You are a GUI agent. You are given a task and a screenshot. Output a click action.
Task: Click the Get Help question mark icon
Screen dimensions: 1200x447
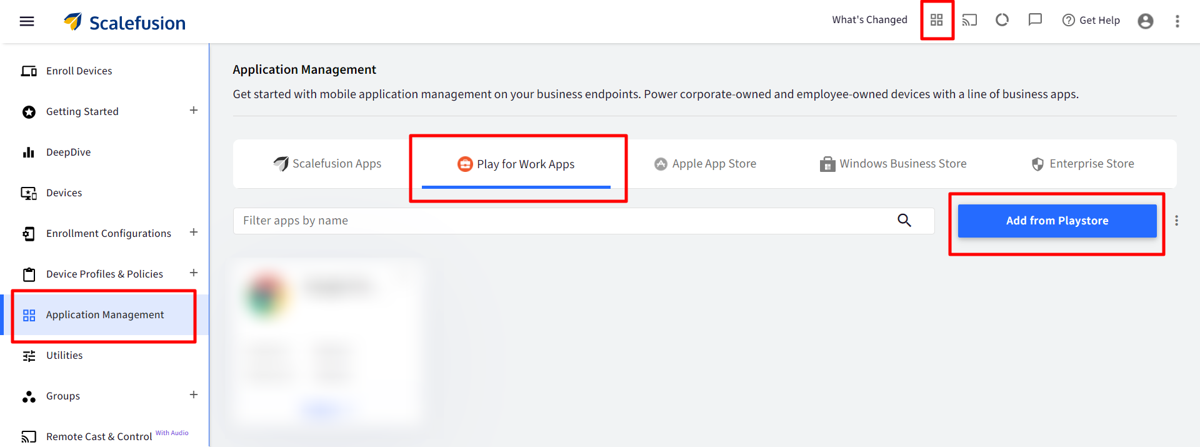pos(1069,20)
